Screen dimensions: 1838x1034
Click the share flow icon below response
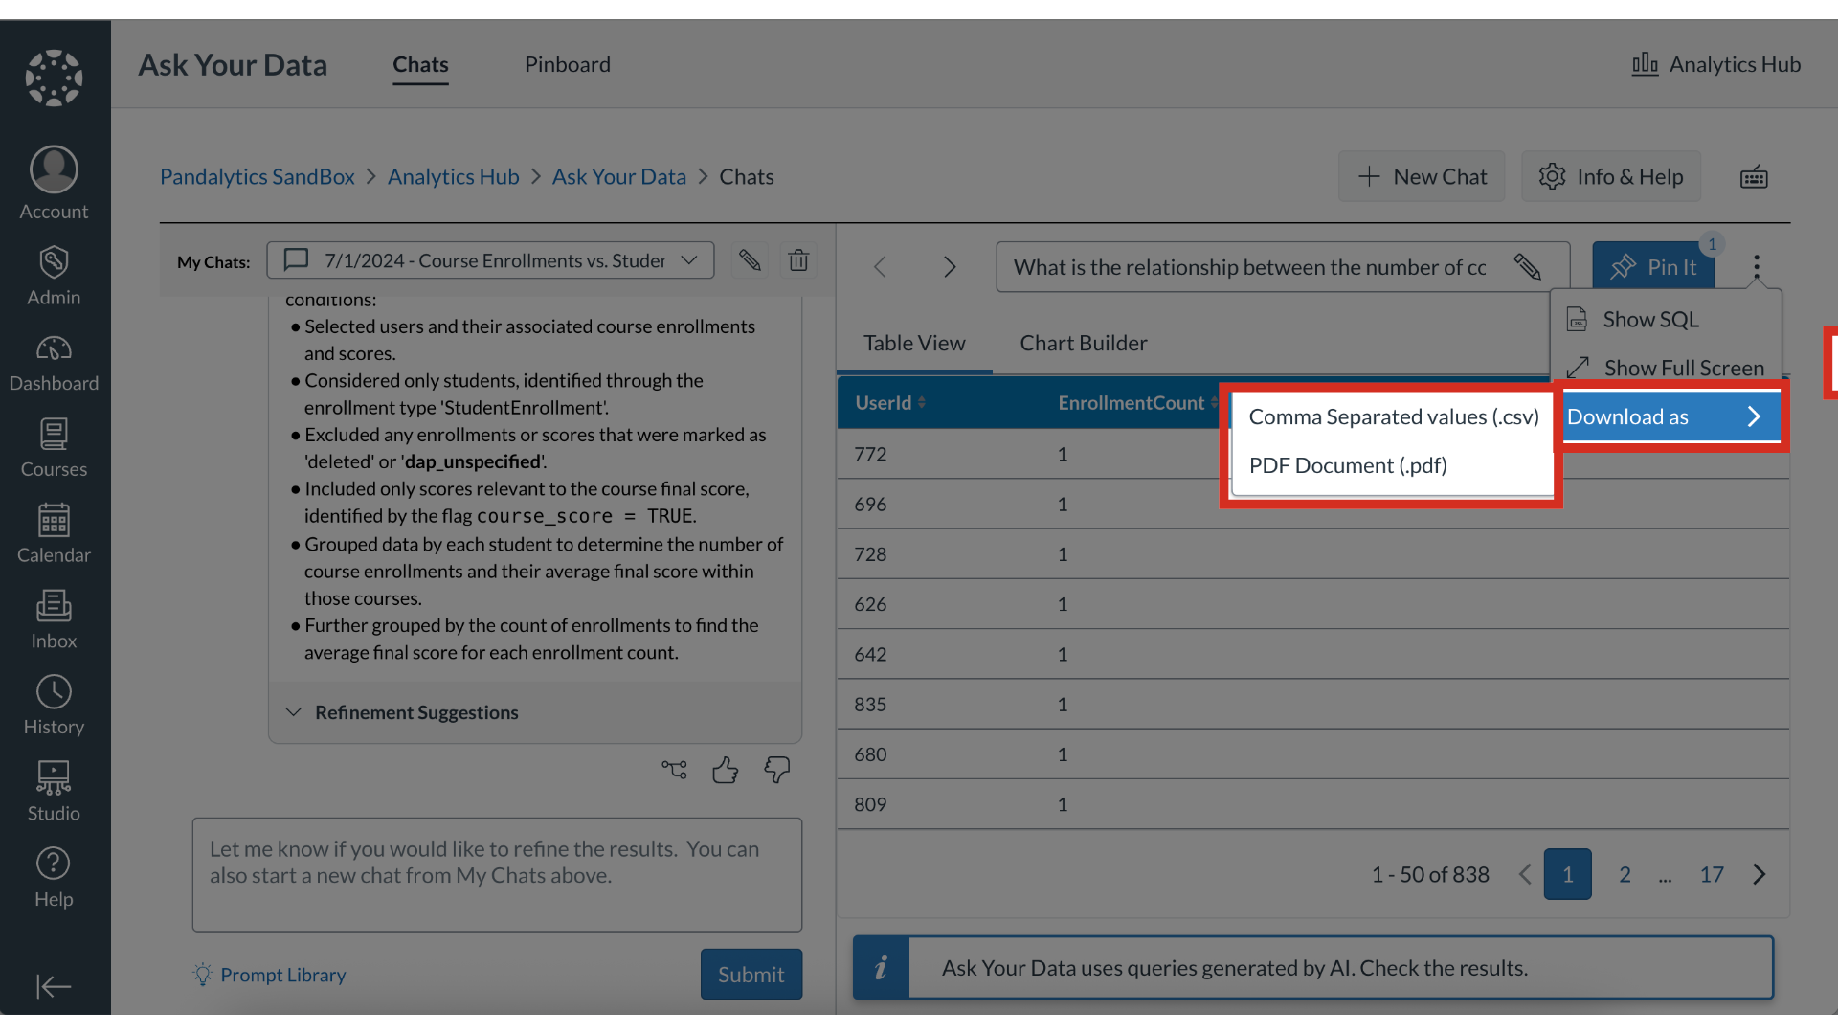pyautogui.click(x=674, y=770)
